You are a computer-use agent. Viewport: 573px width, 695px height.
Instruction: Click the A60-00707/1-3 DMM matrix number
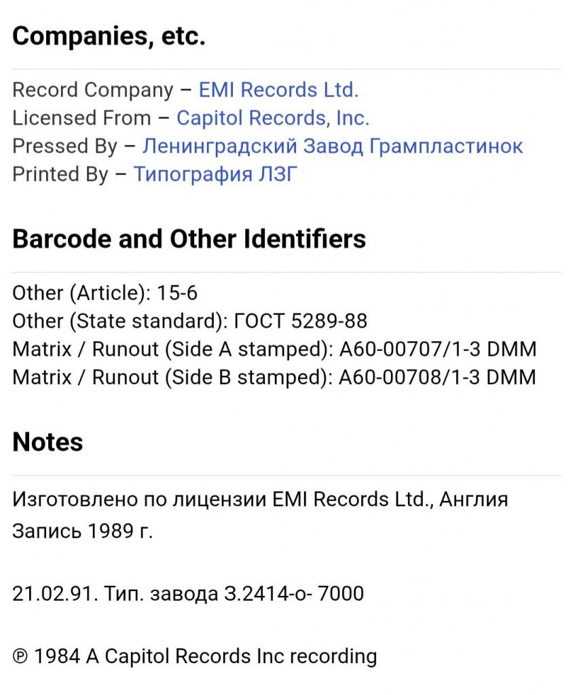(x=437, y=349)
